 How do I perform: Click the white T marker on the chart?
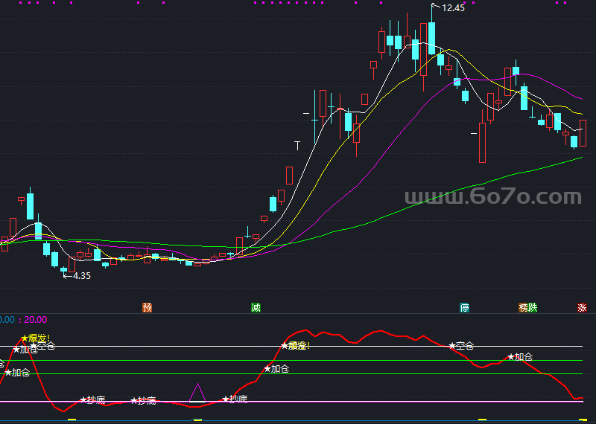tap(297, 146)
